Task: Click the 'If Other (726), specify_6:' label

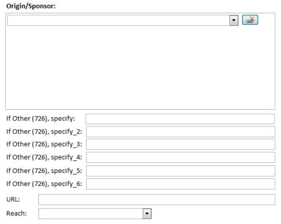Action: (x=44, y=184)
